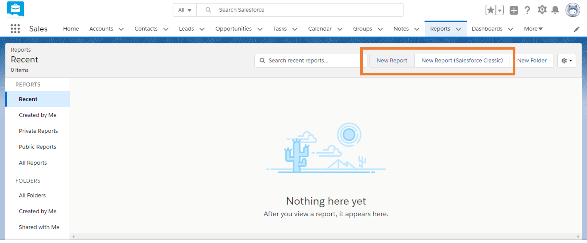The height and width of the screenshot is (243, 587).
Task: Open Public Reports in the sidebar
Action: (x=38, y=147)
